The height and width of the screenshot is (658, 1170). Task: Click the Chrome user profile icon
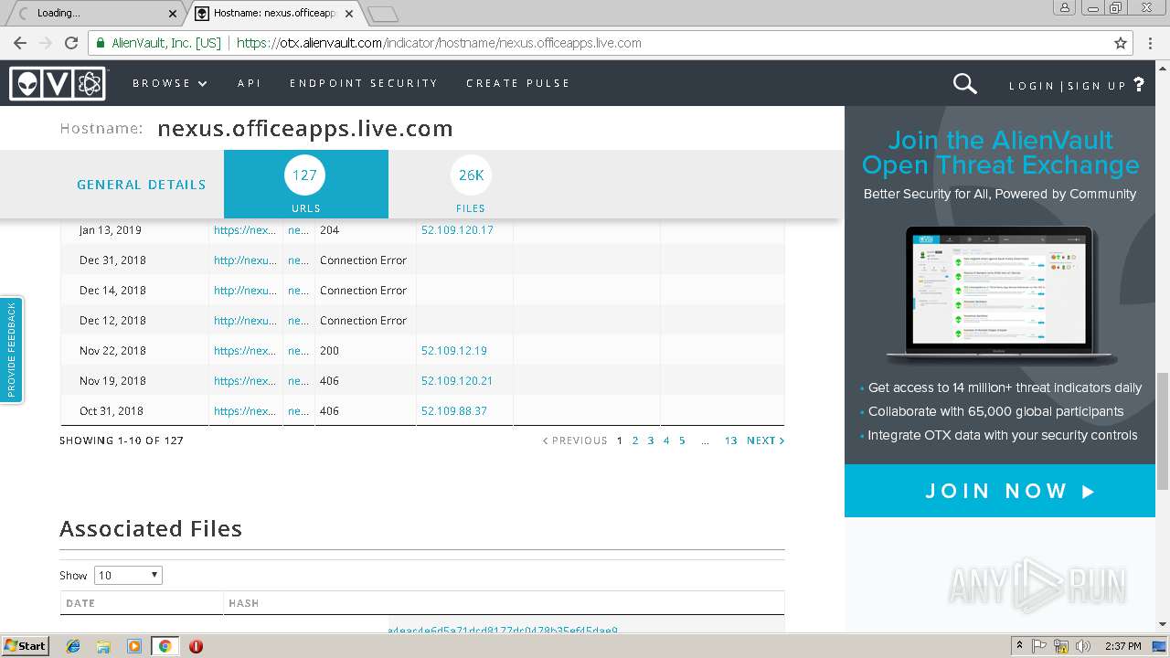tap(1065, 7)
